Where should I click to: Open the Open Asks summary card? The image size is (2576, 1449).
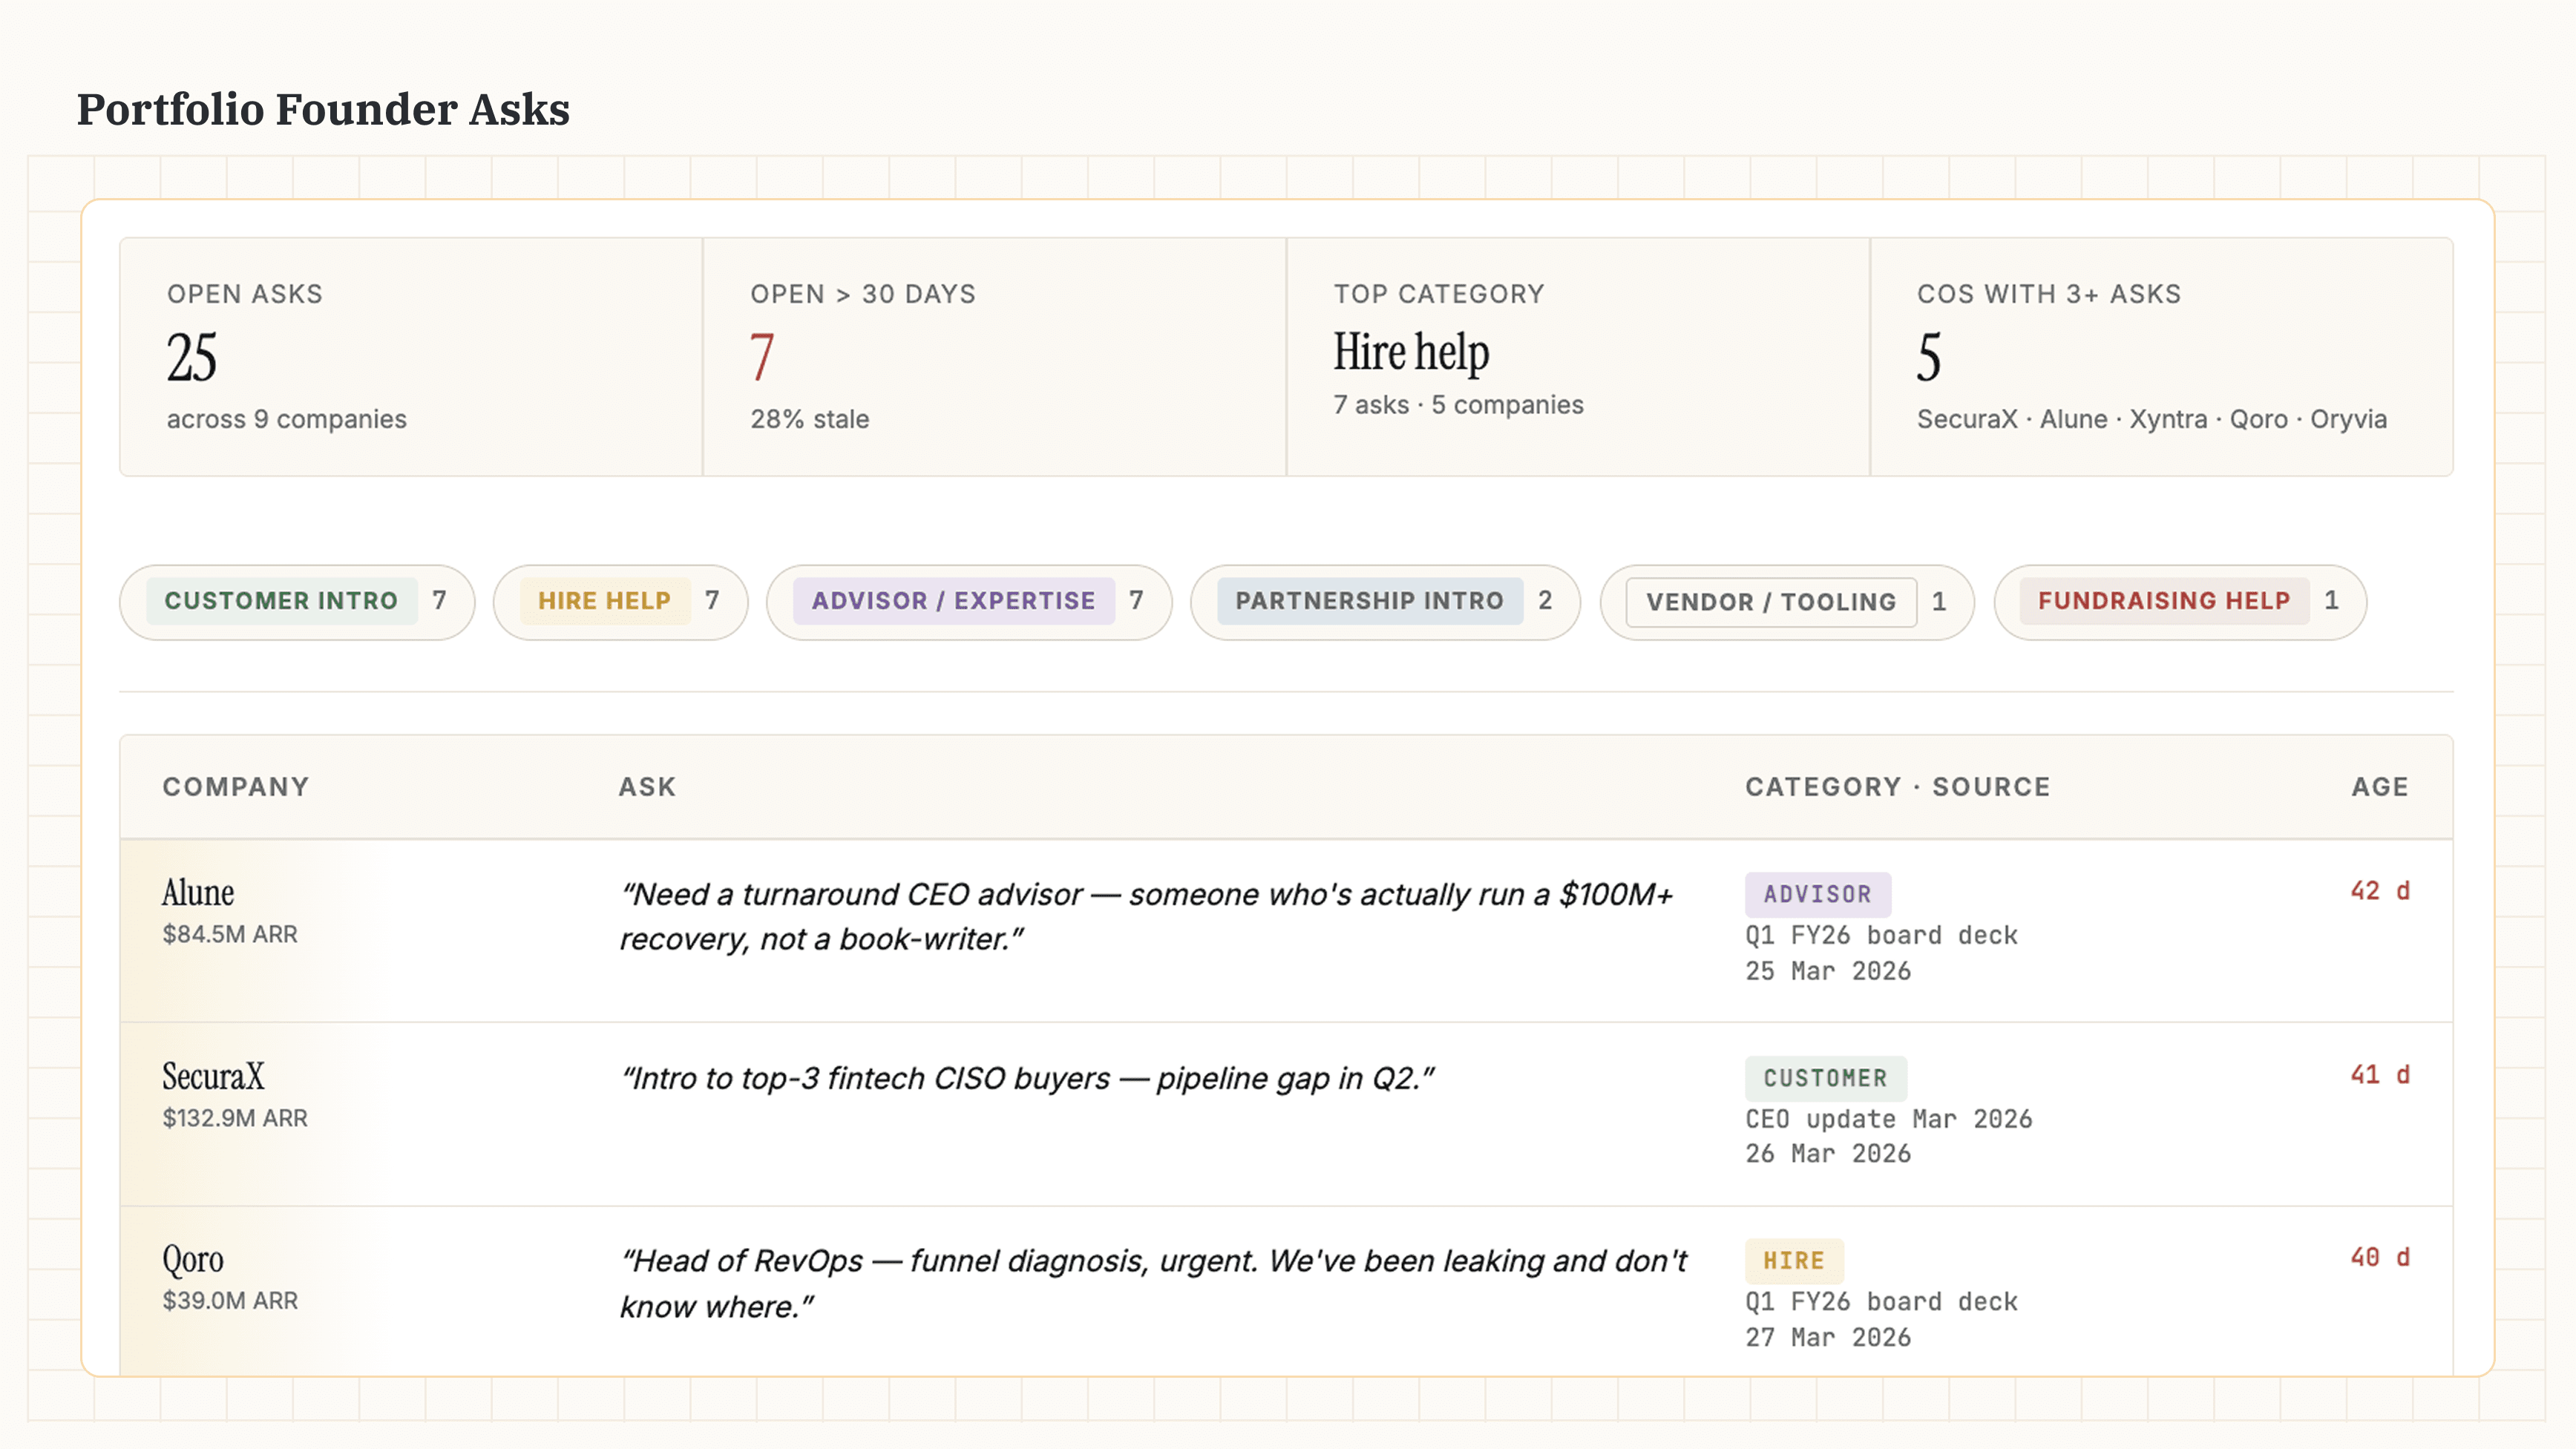411,357
